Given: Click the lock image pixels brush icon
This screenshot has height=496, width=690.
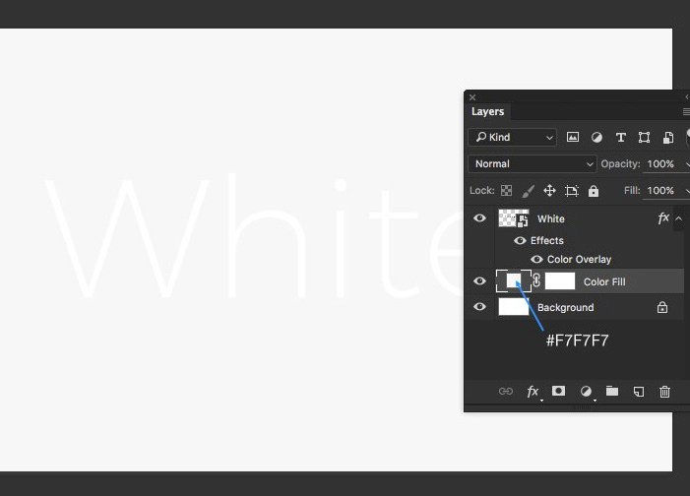Looking at the screenshot, I should pyautogui.click(x=528, y=191).
